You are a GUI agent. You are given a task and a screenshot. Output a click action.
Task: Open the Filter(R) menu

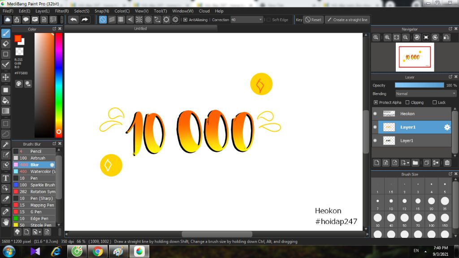pyautogui.click(x=62, y=11)
